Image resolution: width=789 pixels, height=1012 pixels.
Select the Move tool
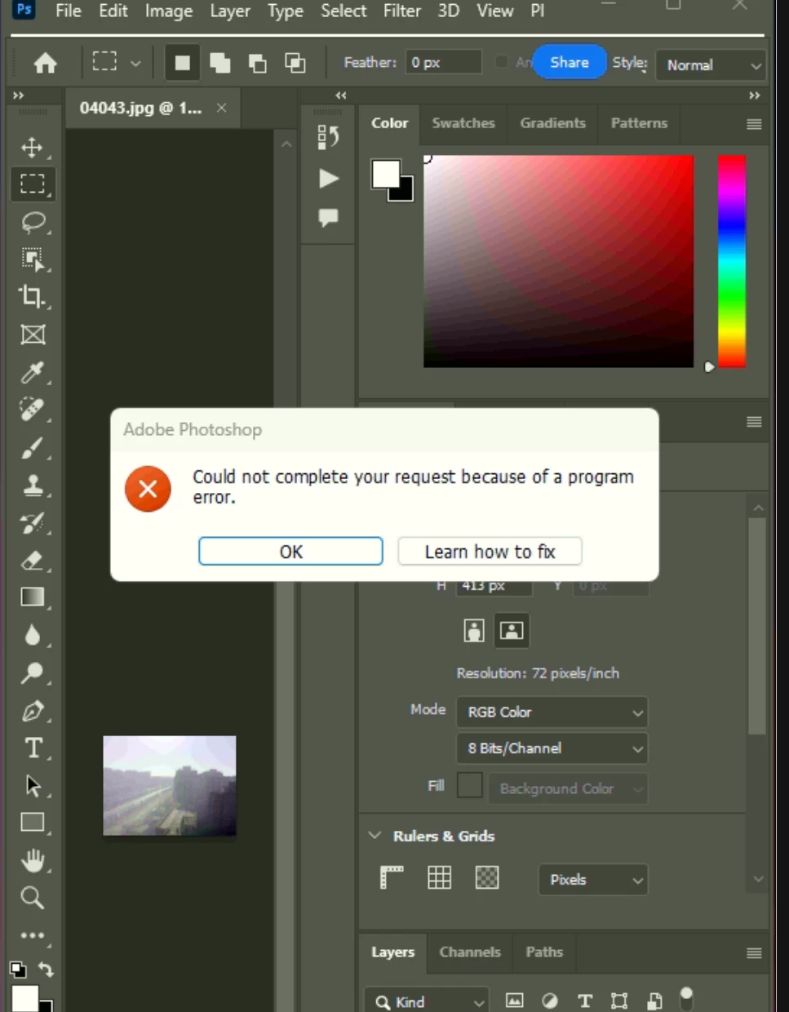tap(33, 148)
